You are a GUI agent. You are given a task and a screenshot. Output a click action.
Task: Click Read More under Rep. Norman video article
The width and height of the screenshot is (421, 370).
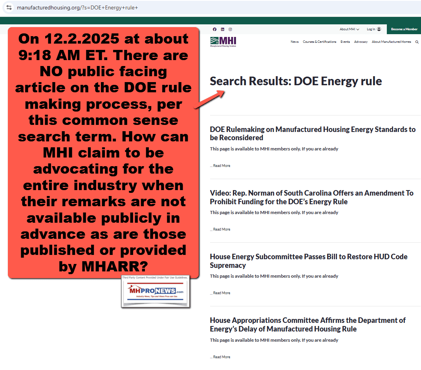pyautogui.click(x=222, y=229)
